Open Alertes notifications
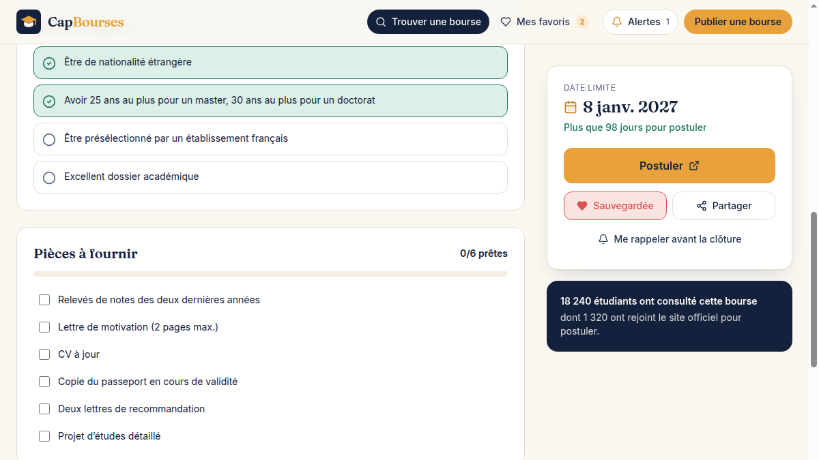The width and height of the screenshot is (819, 460). click(640, 22)
